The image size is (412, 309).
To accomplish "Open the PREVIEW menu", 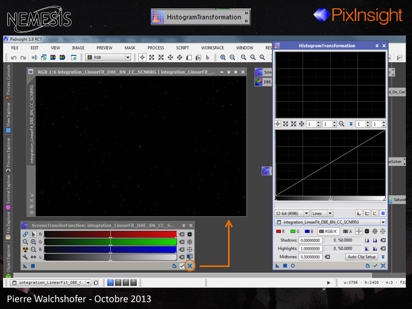I will click(x=104, y=48).
